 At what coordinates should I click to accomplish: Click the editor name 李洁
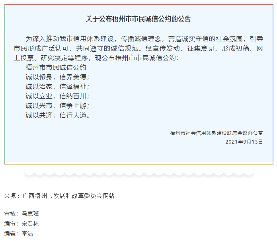tap(27, 233)
